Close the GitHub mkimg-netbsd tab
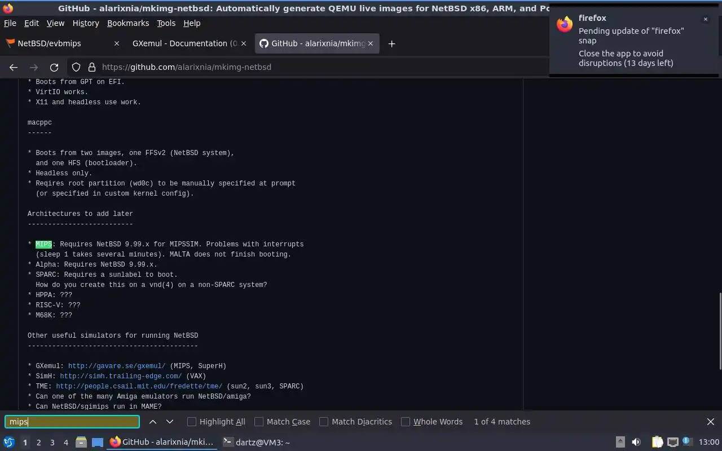This screenshot has width=722, height=451. [371, 43]
